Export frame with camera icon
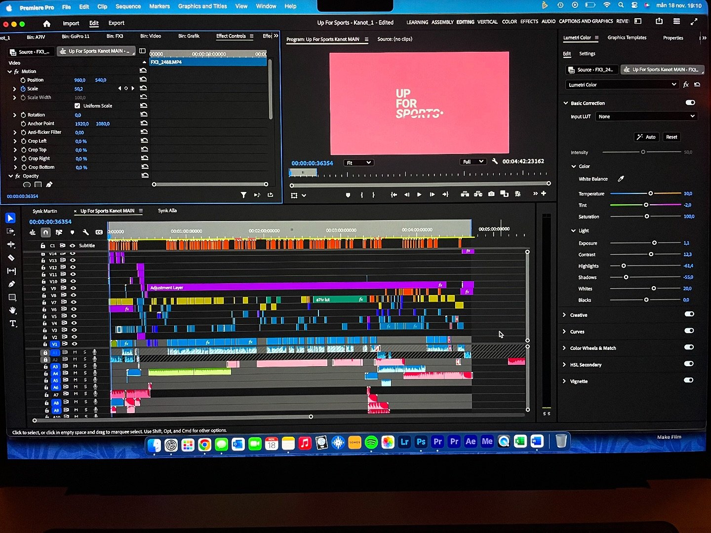The height and width of the screenshot is (533, 711). click(491, 194)
